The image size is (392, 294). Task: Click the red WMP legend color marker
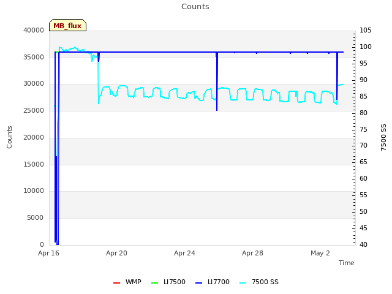click(x=116, y=283)
